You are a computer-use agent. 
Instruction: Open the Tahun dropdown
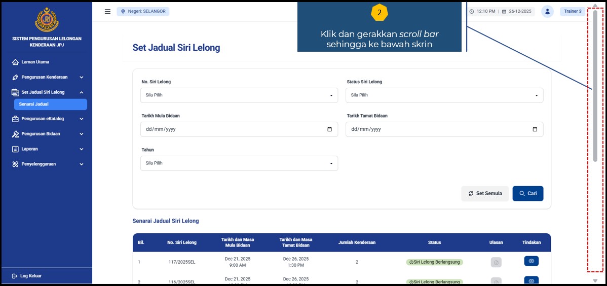(x=239, y=163)
